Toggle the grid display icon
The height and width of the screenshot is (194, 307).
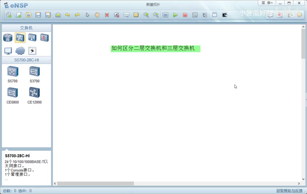214,15
